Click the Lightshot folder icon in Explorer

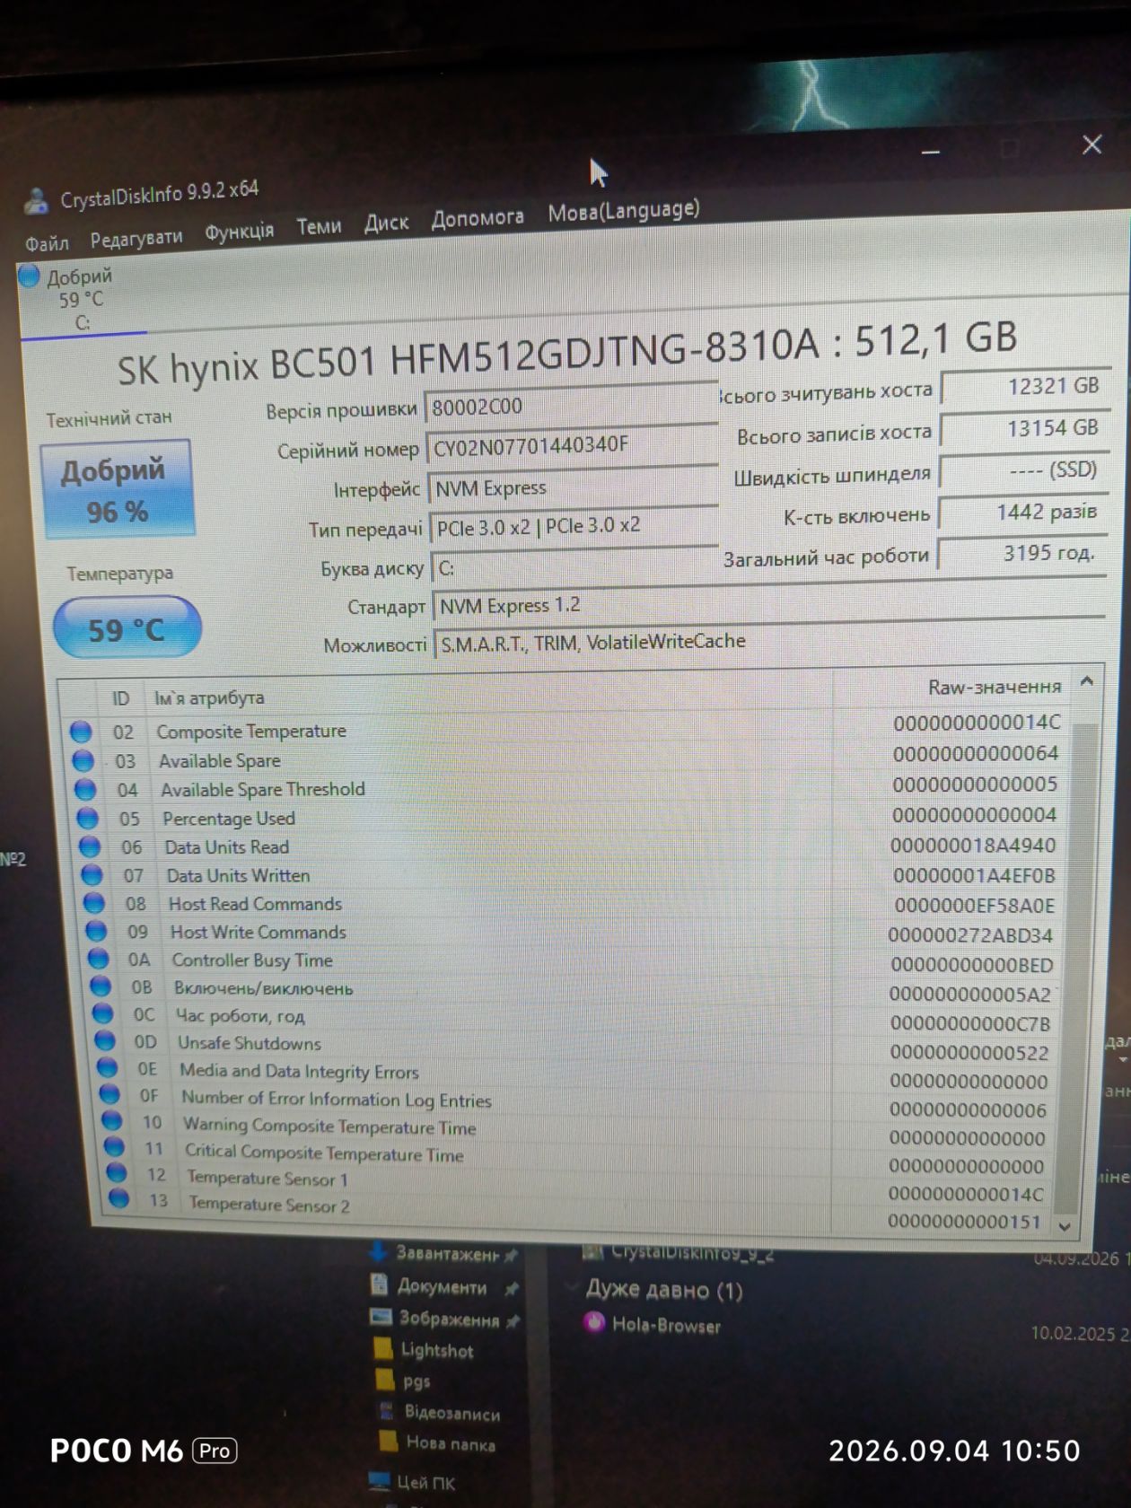[383, 1348]
